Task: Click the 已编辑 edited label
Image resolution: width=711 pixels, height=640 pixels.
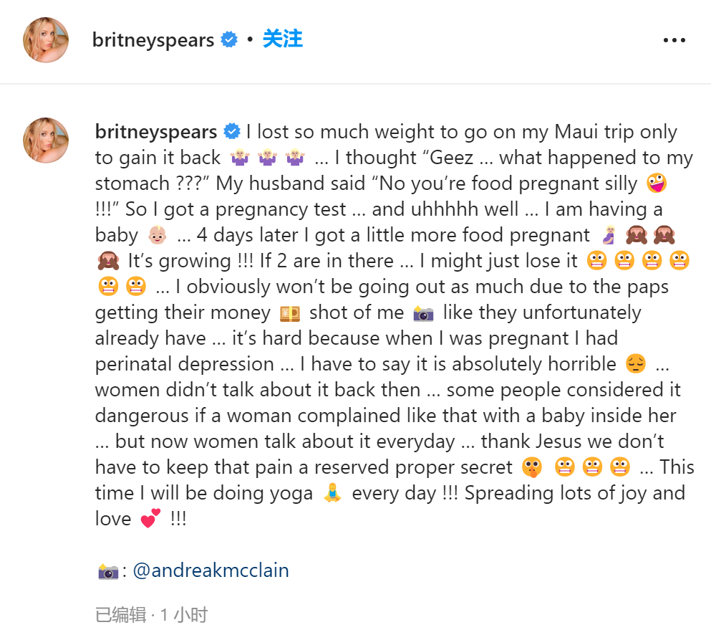Action: click(x=120, y=614)
